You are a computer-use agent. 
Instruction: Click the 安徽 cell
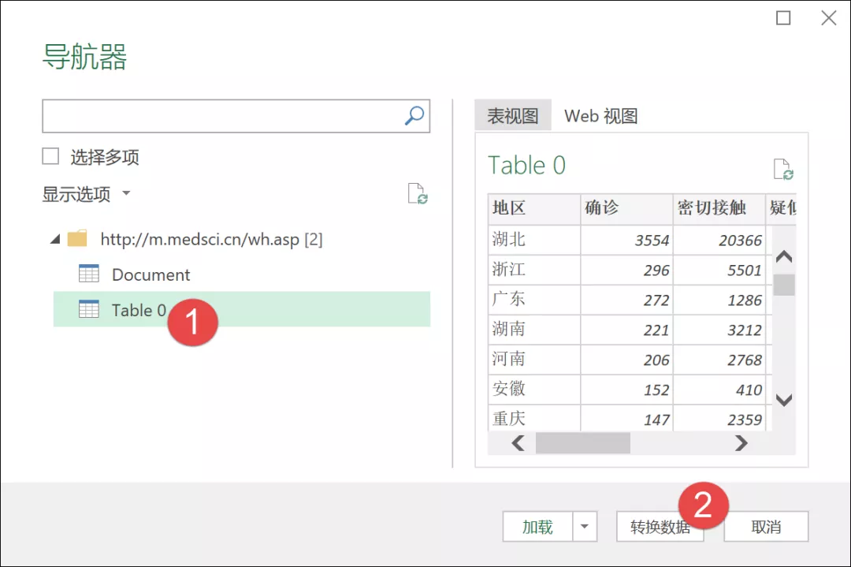pos(534,389)
